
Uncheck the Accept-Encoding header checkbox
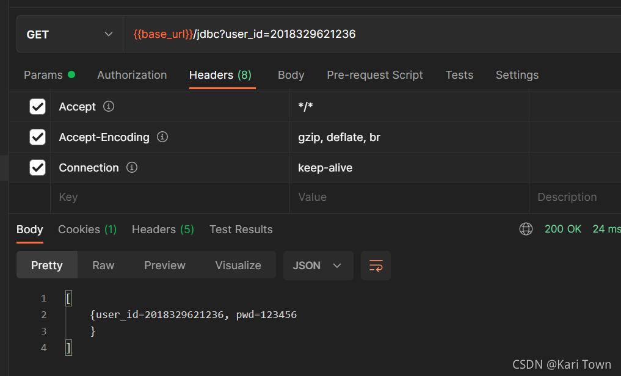[x=38, y=137]
